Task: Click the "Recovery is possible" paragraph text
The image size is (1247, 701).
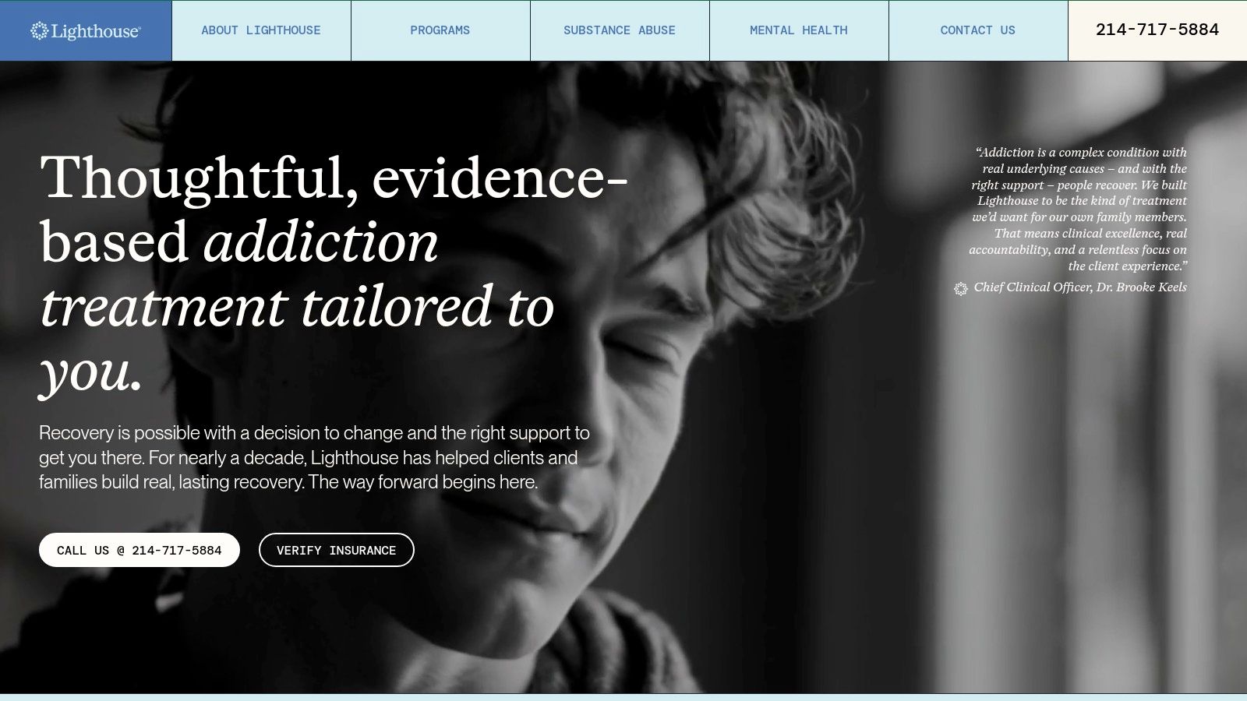Action: point(314,457)
